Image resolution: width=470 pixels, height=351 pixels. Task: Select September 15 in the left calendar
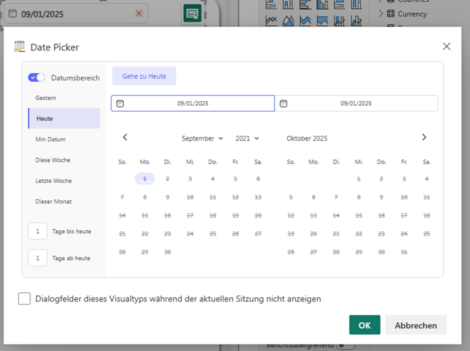point(145,215)
